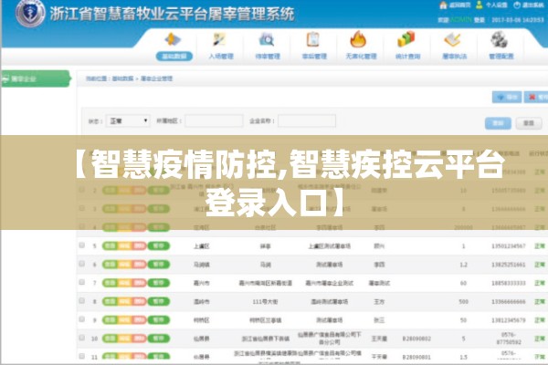Click the home icon for 返回首页
This screenshot has width=548, height=365.
[x=443, y=5]
